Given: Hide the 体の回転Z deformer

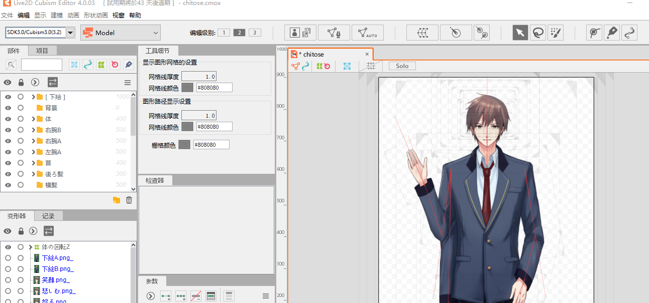Looking at the screenshot, I should [x=9, y=246].
